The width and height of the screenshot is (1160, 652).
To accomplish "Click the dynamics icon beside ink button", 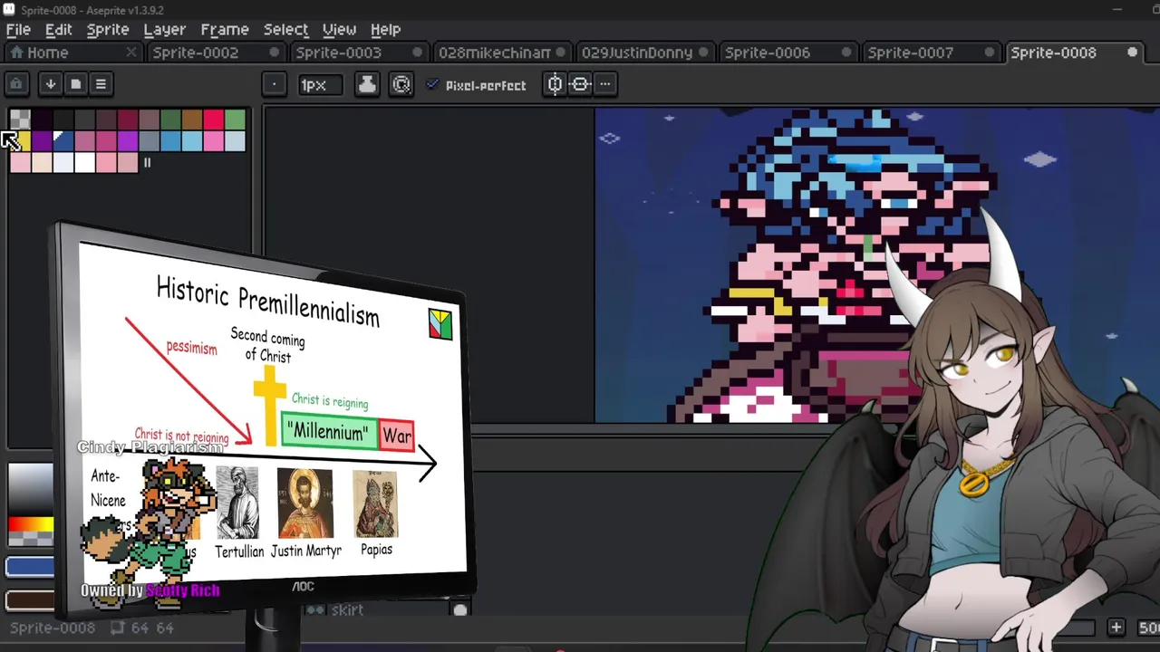I will pos(401,85).
